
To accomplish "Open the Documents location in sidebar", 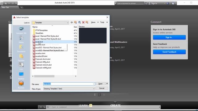I will click(21, 48).
